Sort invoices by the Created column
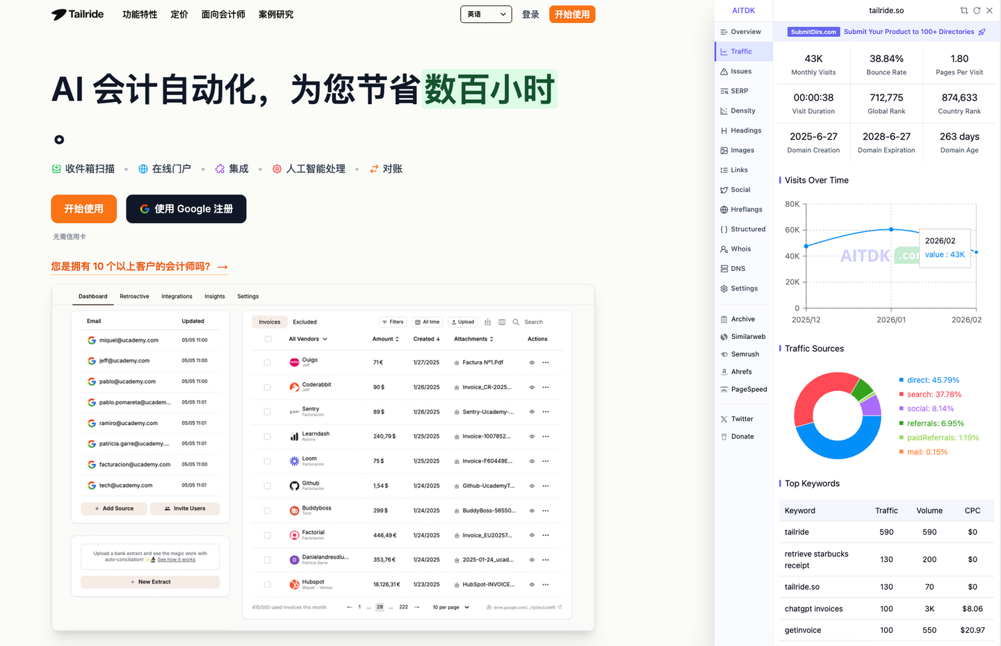Image resolution: width=1001 pixels, height=646 pixels. click(x=427, y=339)
